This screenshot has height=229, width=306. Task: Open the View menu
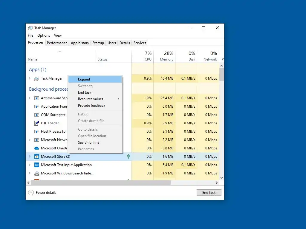(x=58, y=35)
